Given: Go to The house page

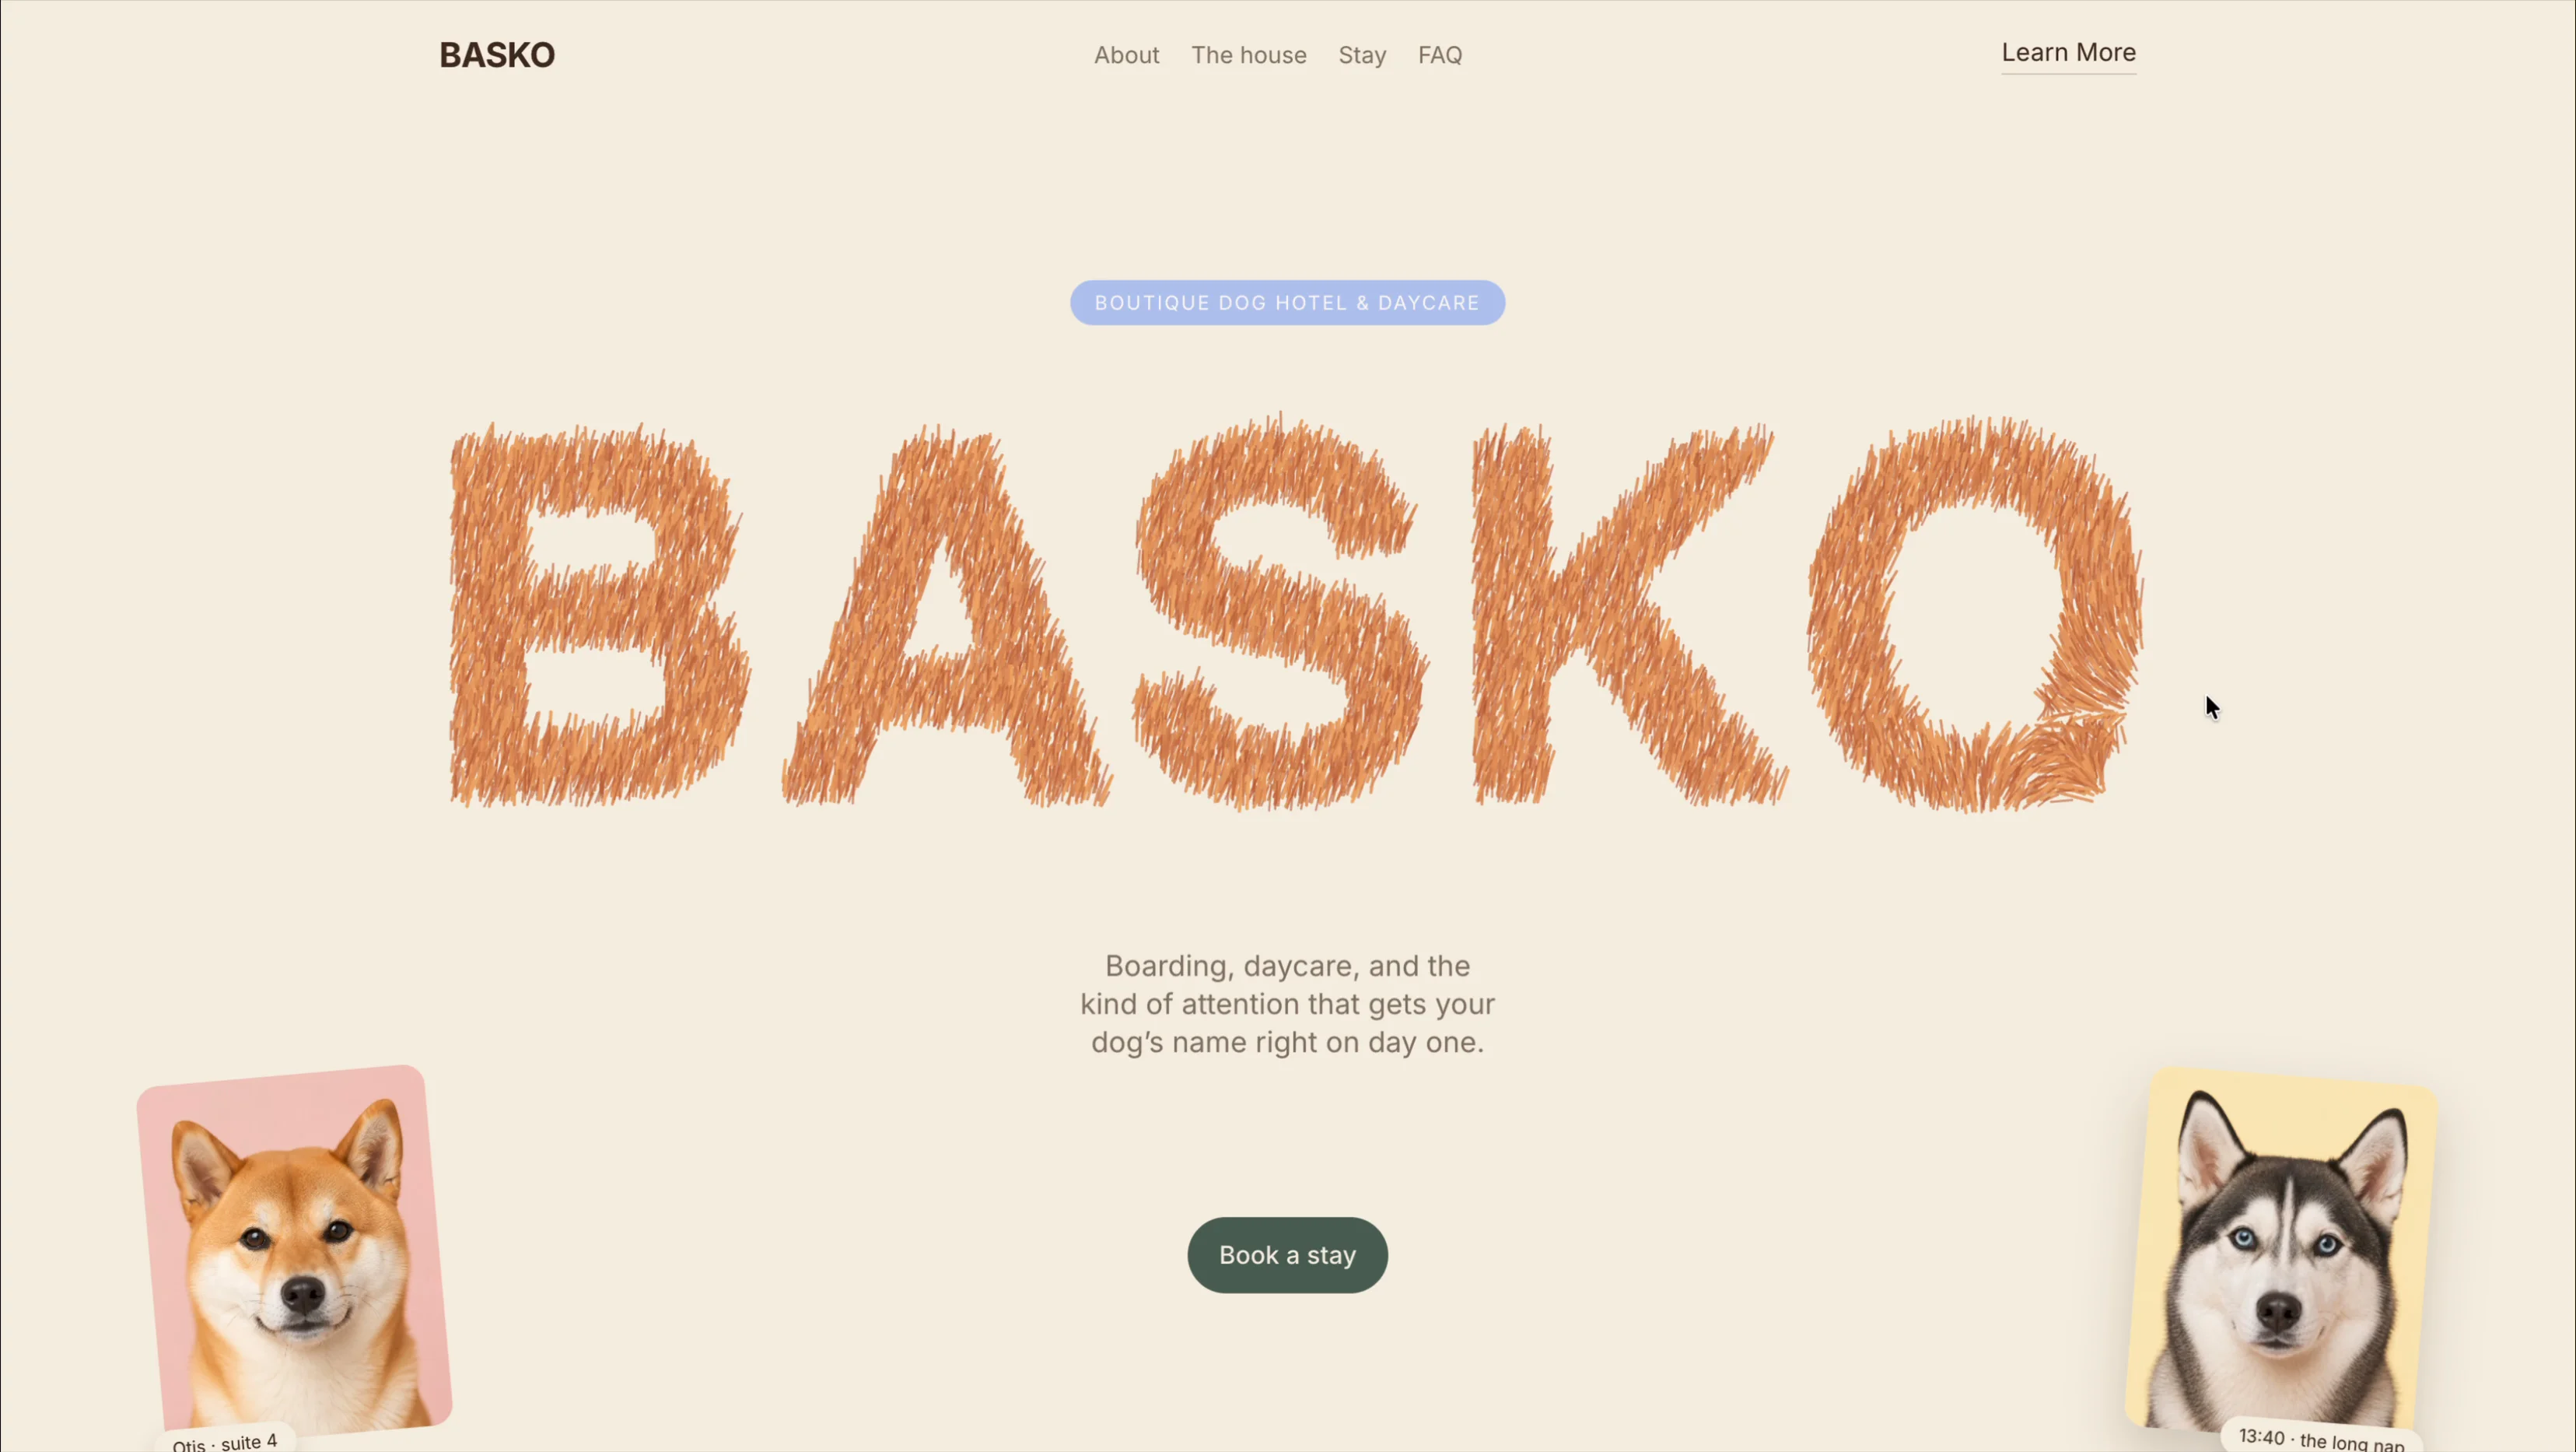Looking at the screenshot, I should click(1248, 55).
